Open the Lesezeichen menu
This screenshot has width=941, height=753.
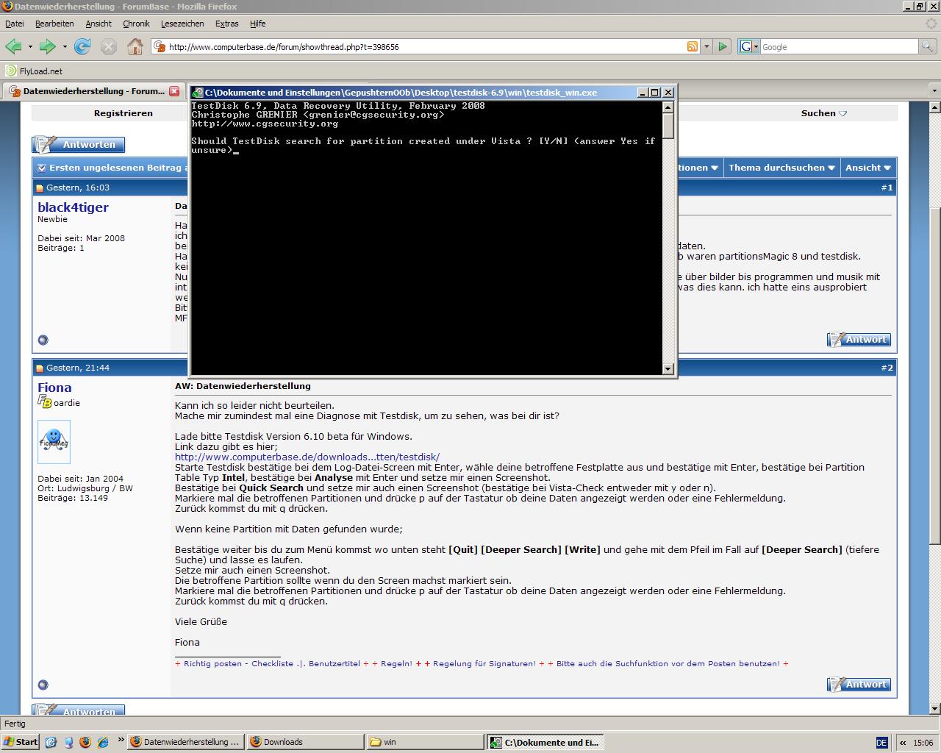tap(182, 24)
